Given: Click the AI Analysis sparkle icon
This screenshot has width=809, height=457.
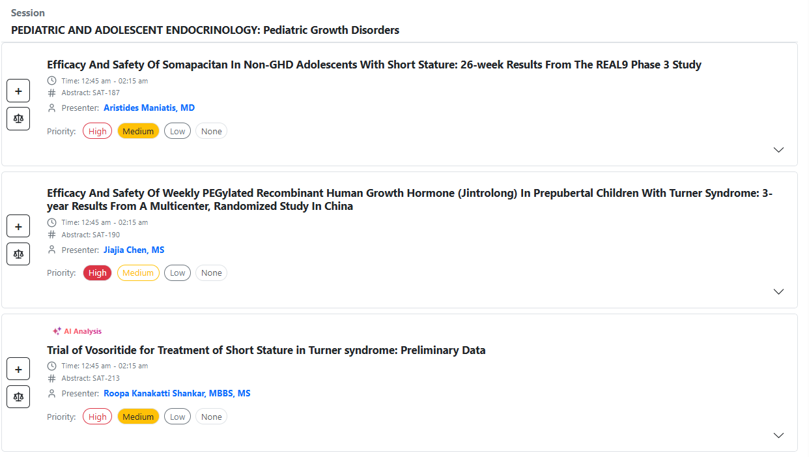Looking at the screenshot, I should pyautogui.click(x=57, y=331).
